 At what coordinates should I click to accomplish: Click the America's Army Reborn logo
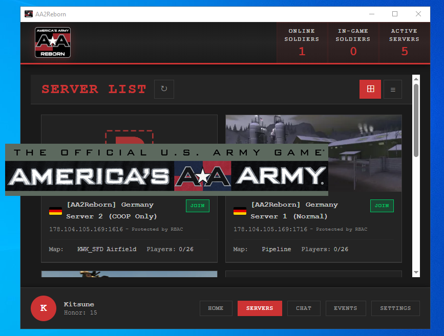53,42
